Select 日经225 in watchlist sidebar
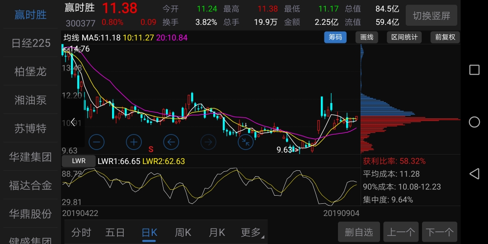Screen dimensions: 488x244 31,43
